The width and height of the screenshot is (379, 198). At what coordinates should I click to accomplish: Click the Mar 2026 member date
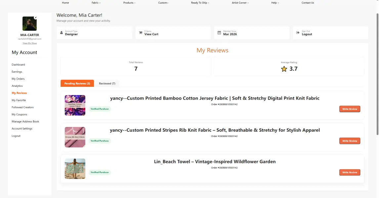[230, 34]
